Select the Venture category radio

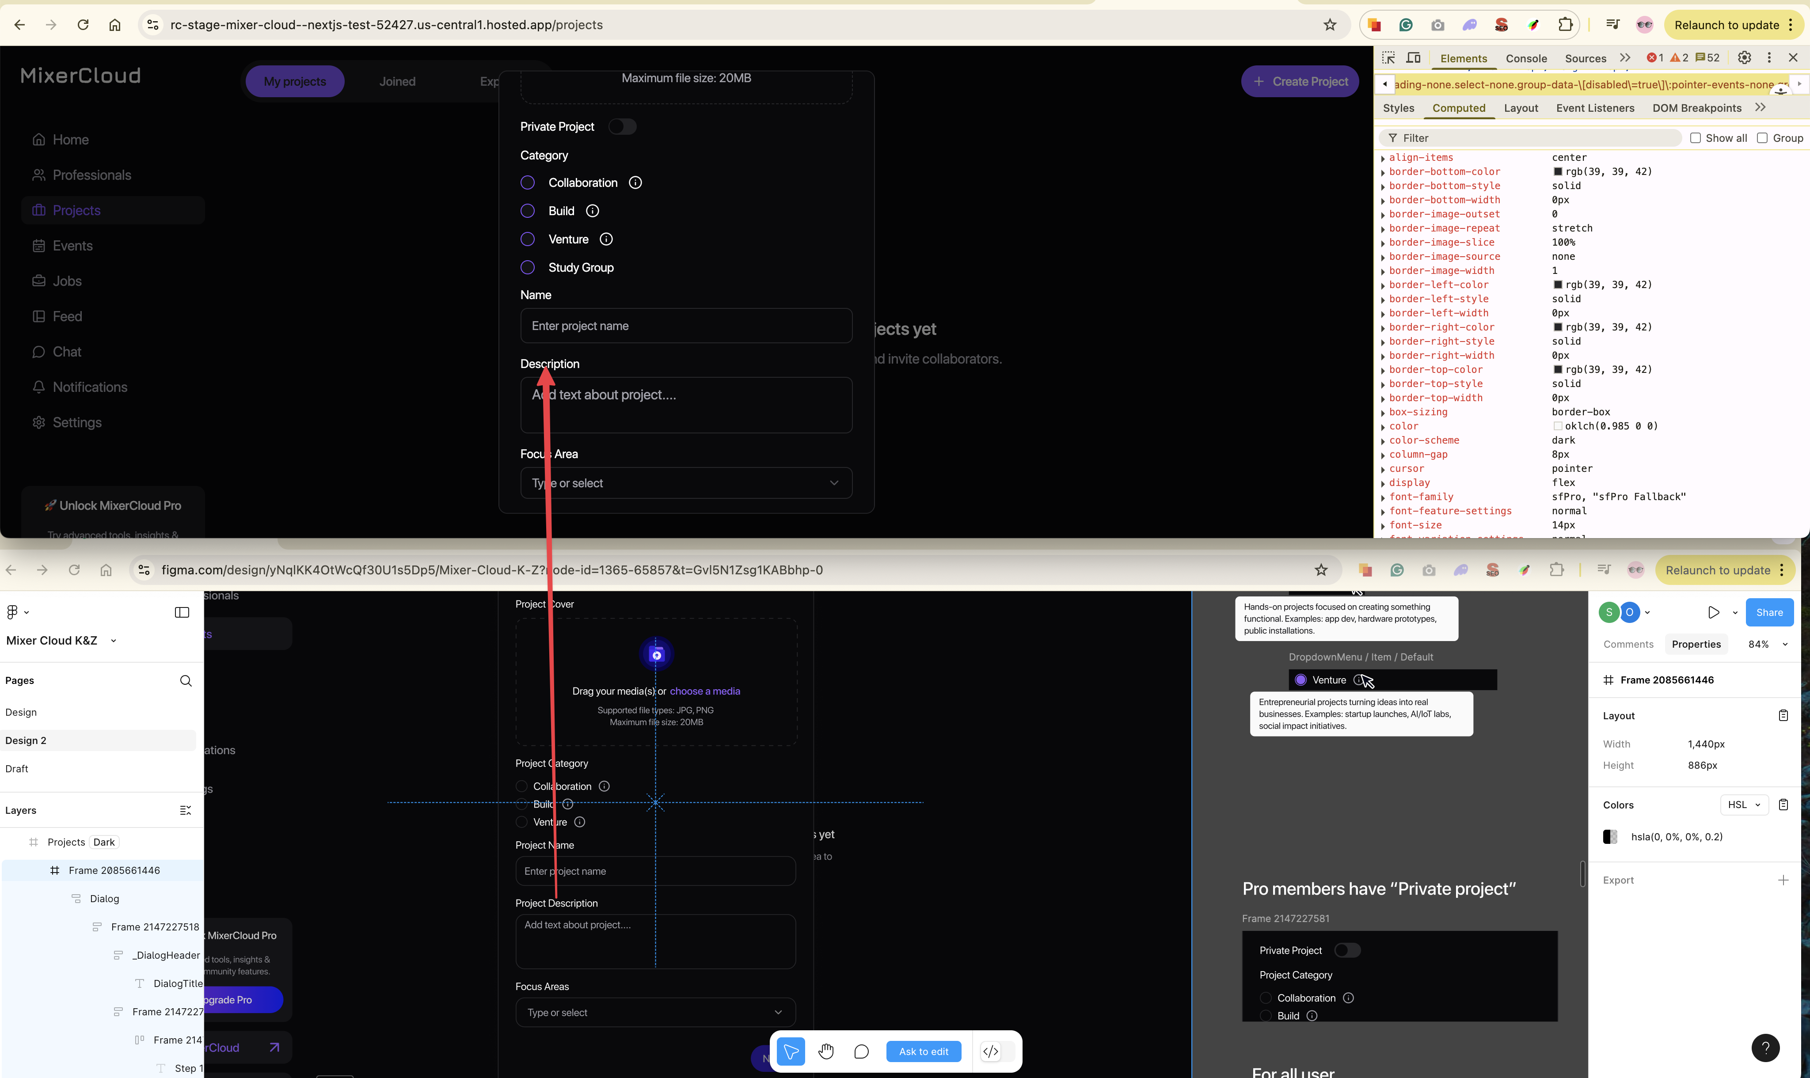point(528,239)
